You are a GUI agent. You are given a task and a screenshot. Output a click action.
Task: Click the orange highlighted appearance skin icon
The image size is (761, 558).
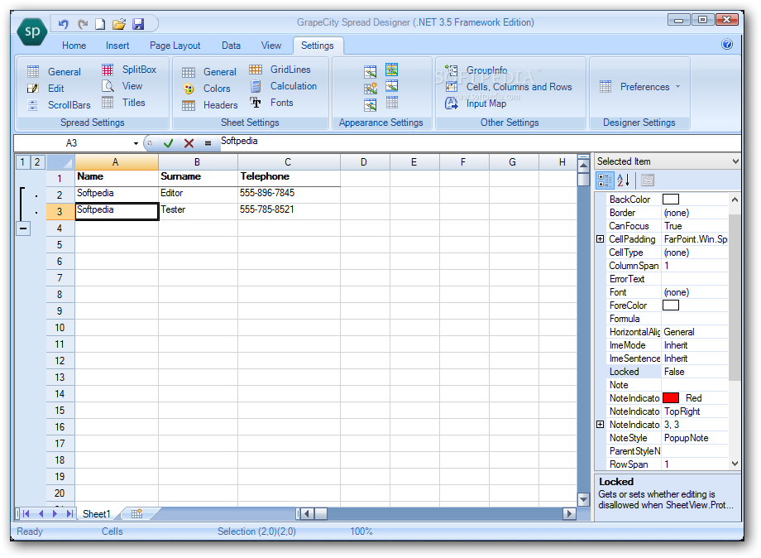391,70
